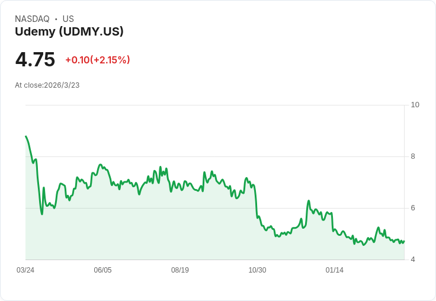The image size is (436, 301).
Task: Select the 08/19 x-axis date label
Action: 180,270
